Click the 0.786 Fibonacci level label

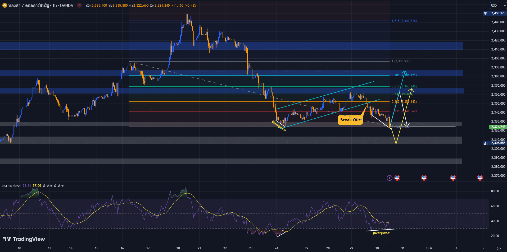pyautogui.click(x=404, y=75)
